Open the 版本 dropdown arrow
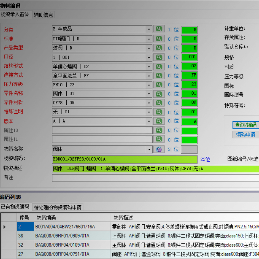 pos(149,121)
